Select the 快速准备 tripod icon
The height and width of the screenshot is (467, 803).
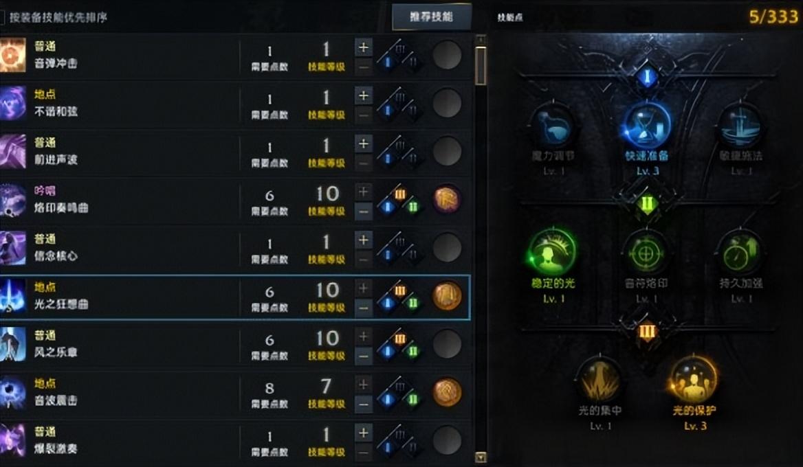tap(647, 124)
